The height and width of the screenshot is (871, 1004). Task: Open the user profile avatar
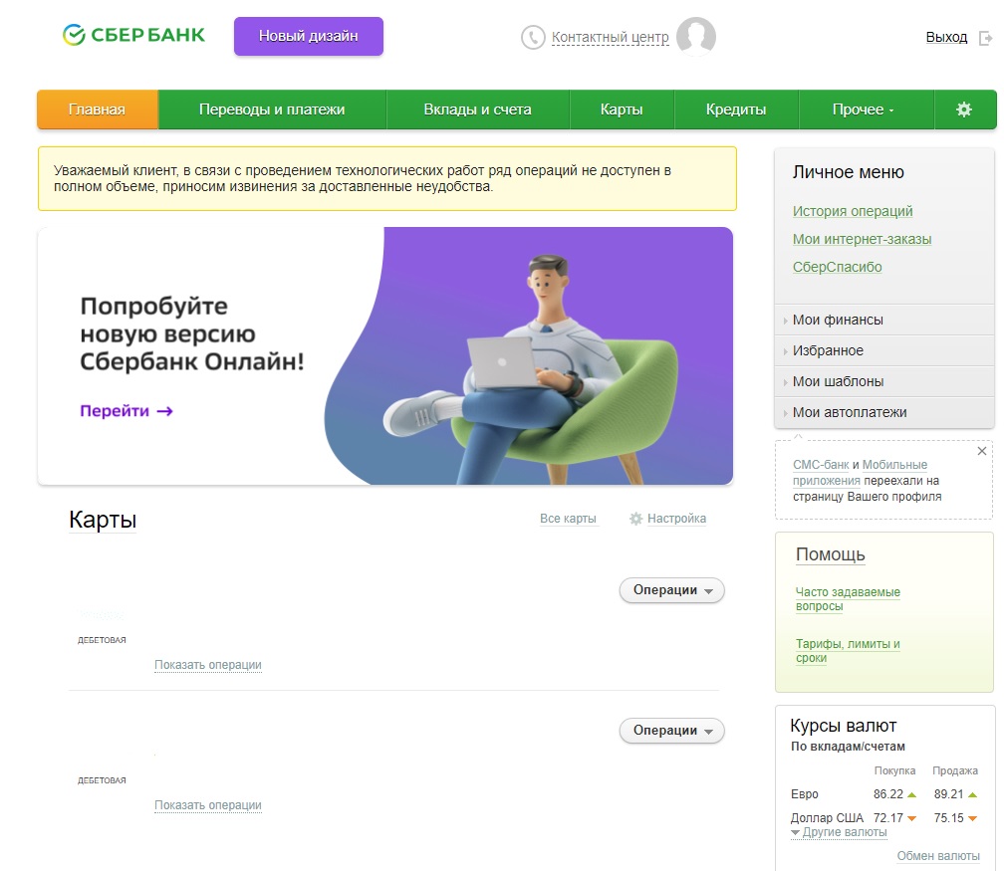[696, 37]
